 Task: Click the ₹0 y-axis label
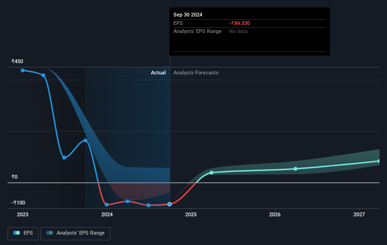14,177
